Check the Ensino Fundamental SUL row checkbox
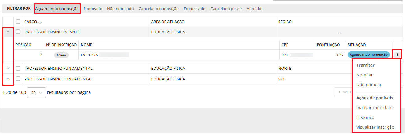This screenshot has width=405, height=134. tap(18, 79)
